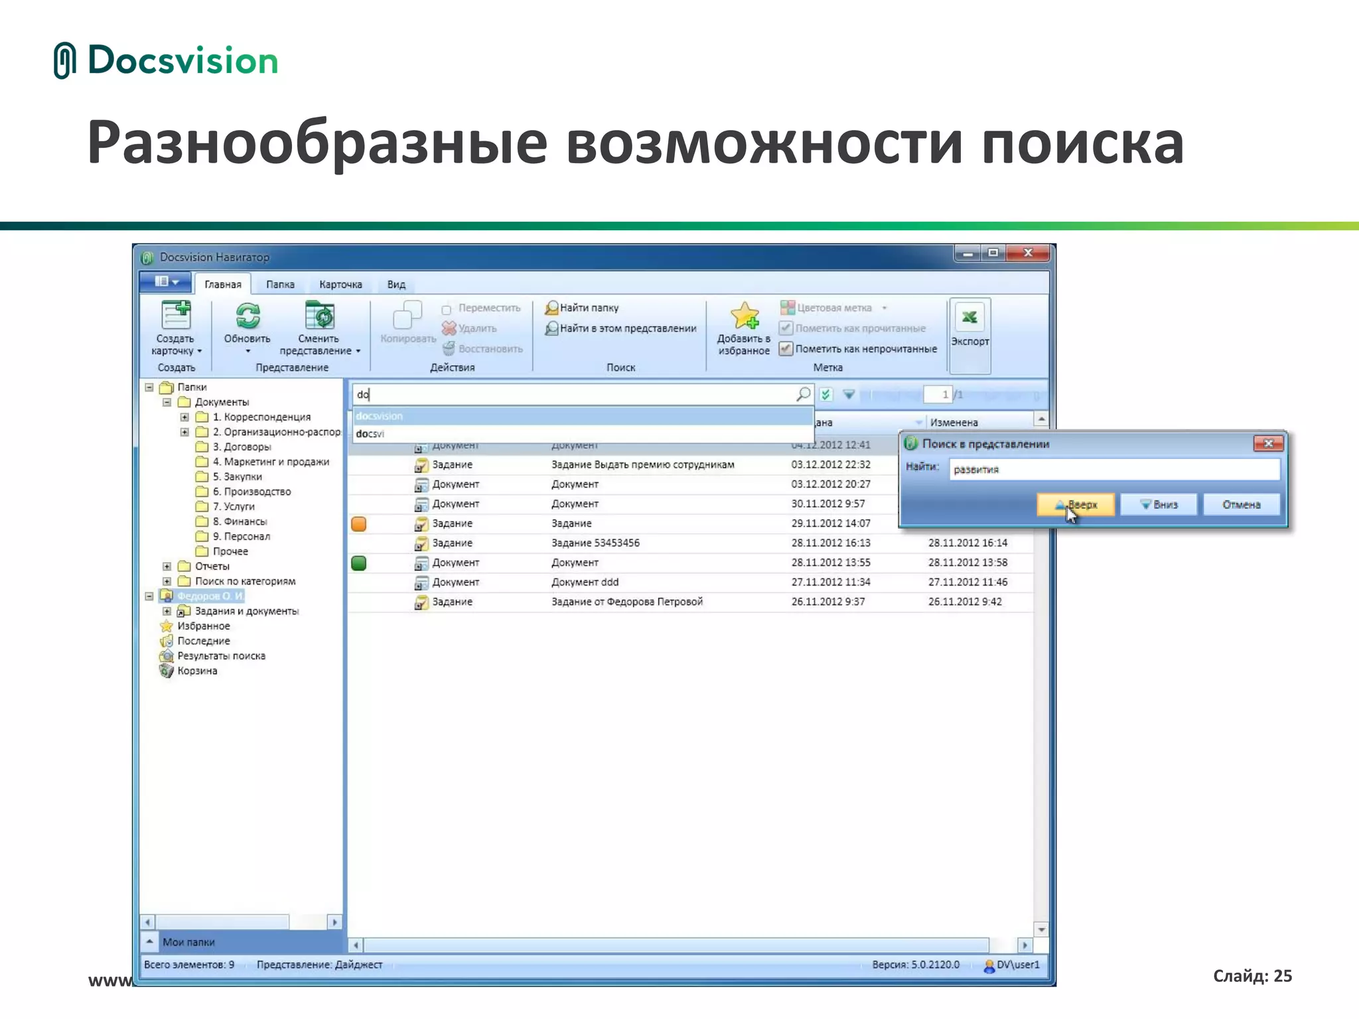Select row 'Задание от Федорова Петровой'

coord(690,602)
